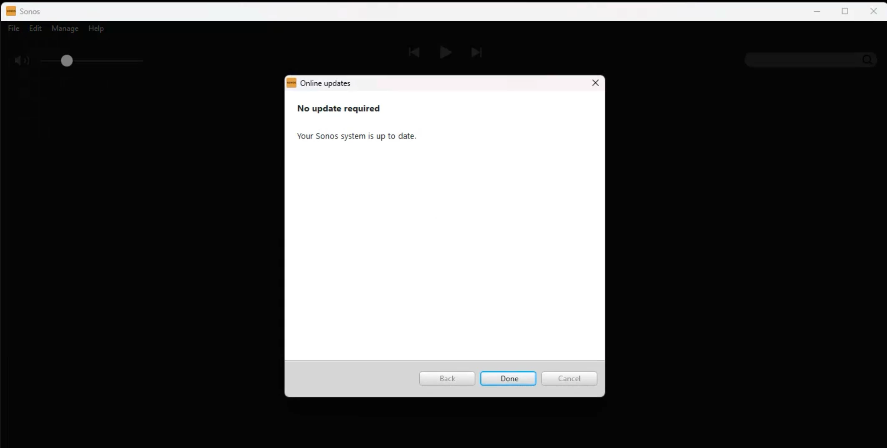Click the Sonos icon in dialog title
This screenshot has height=448, width=887.
[291, 83]
